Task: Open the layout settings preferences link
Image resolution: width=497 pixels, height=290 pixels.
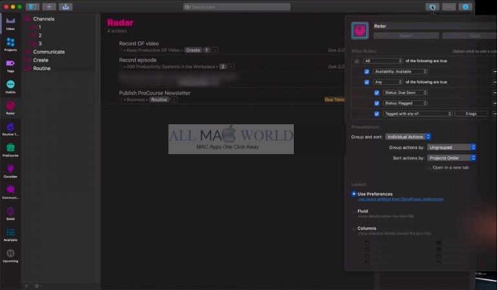Action: (x=401, y=199)
